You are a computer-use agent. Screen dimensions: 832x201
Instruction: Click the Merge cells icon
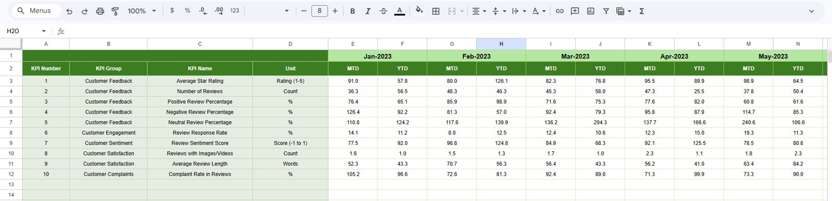451,11
